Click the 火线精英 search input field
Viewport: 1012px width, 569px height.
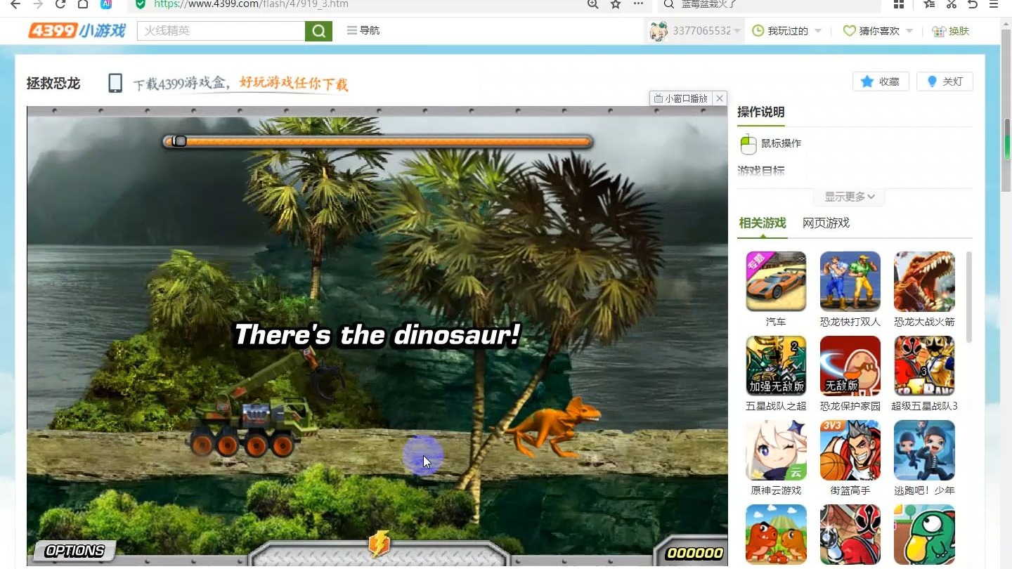point(221,31)
